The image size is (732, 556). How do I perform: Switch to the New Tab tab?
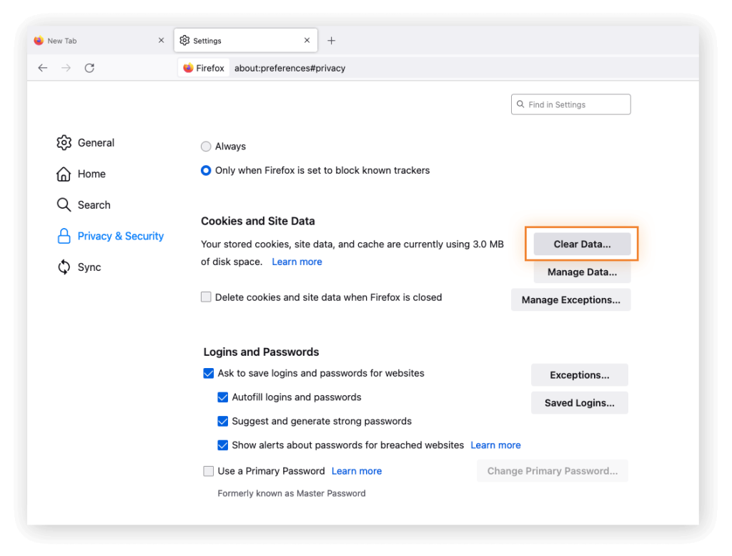point(99,41)
